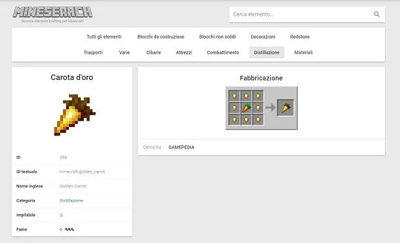Click the Cerca su label
400x243 pixels.
(151, 147)
